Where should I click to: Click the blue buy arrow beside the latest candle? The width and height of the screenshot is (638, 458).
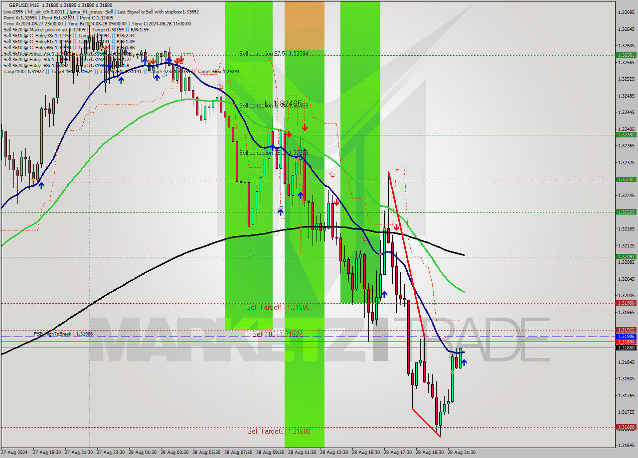click(x=464, y=363)
